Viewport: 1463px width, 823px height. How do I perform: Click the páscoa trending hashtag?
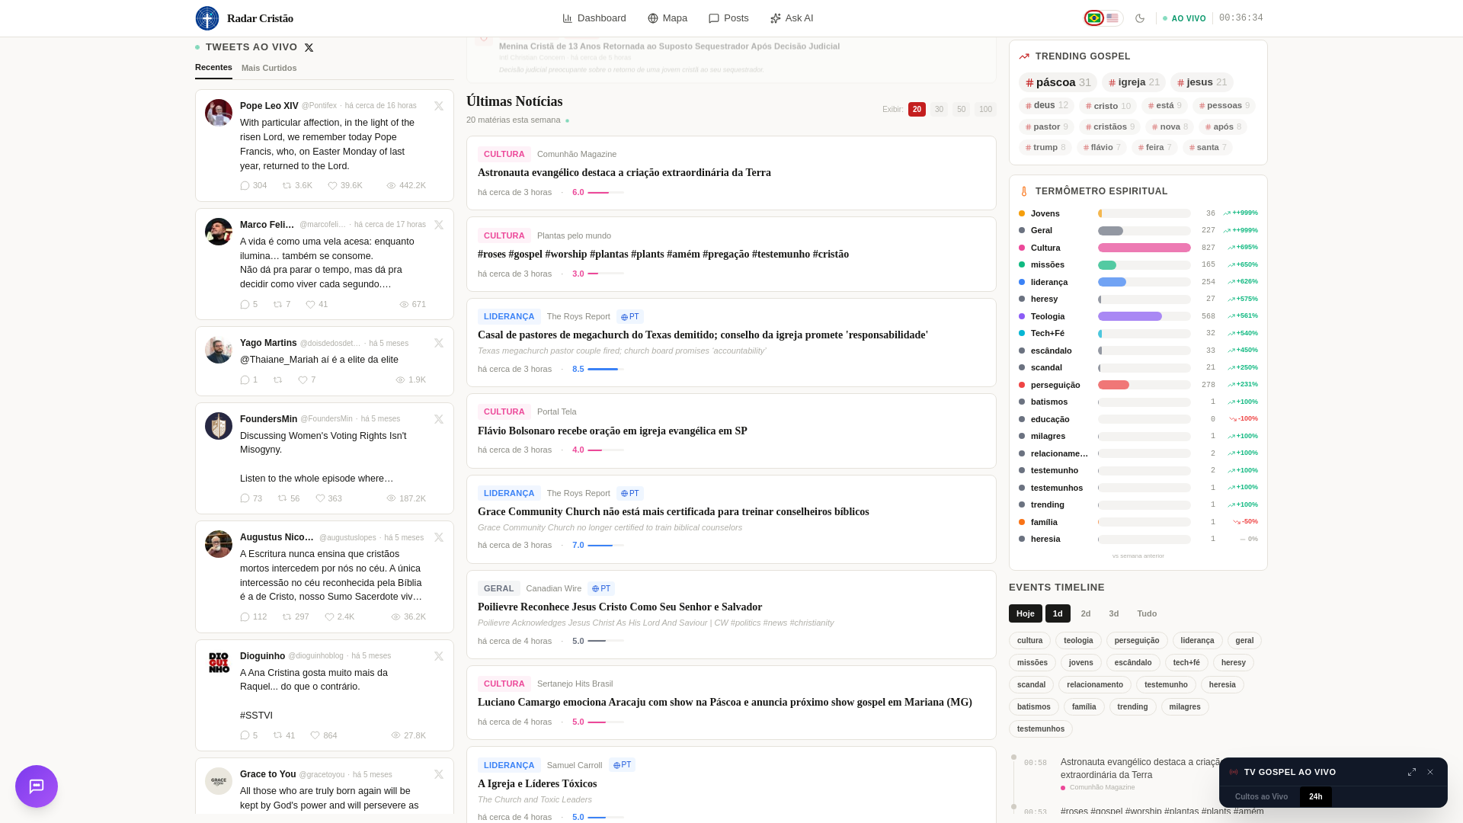[1058, 82]
